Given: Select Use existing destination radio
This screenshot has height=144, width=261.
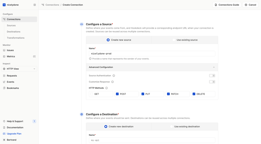Looking at the screenshot, I should [172, 126].
